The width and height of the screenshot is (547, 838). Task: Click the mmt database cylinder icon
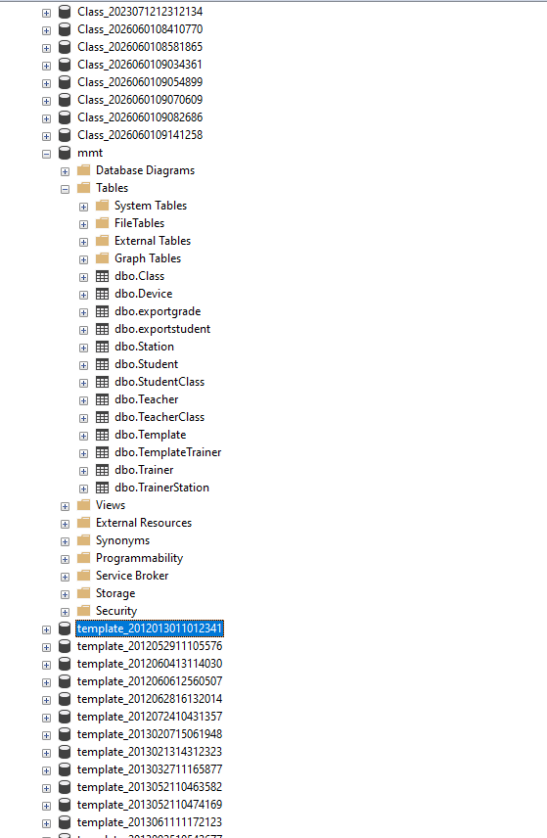[65, 153]
